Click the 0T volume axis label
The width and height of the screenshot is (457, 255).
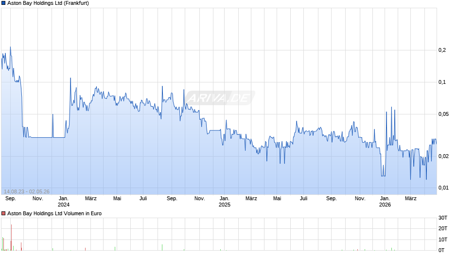pos(441,250)
